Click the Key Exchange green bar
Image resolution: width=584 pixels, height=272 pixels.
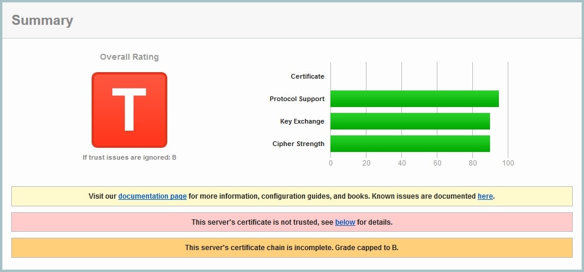(410, 121)
